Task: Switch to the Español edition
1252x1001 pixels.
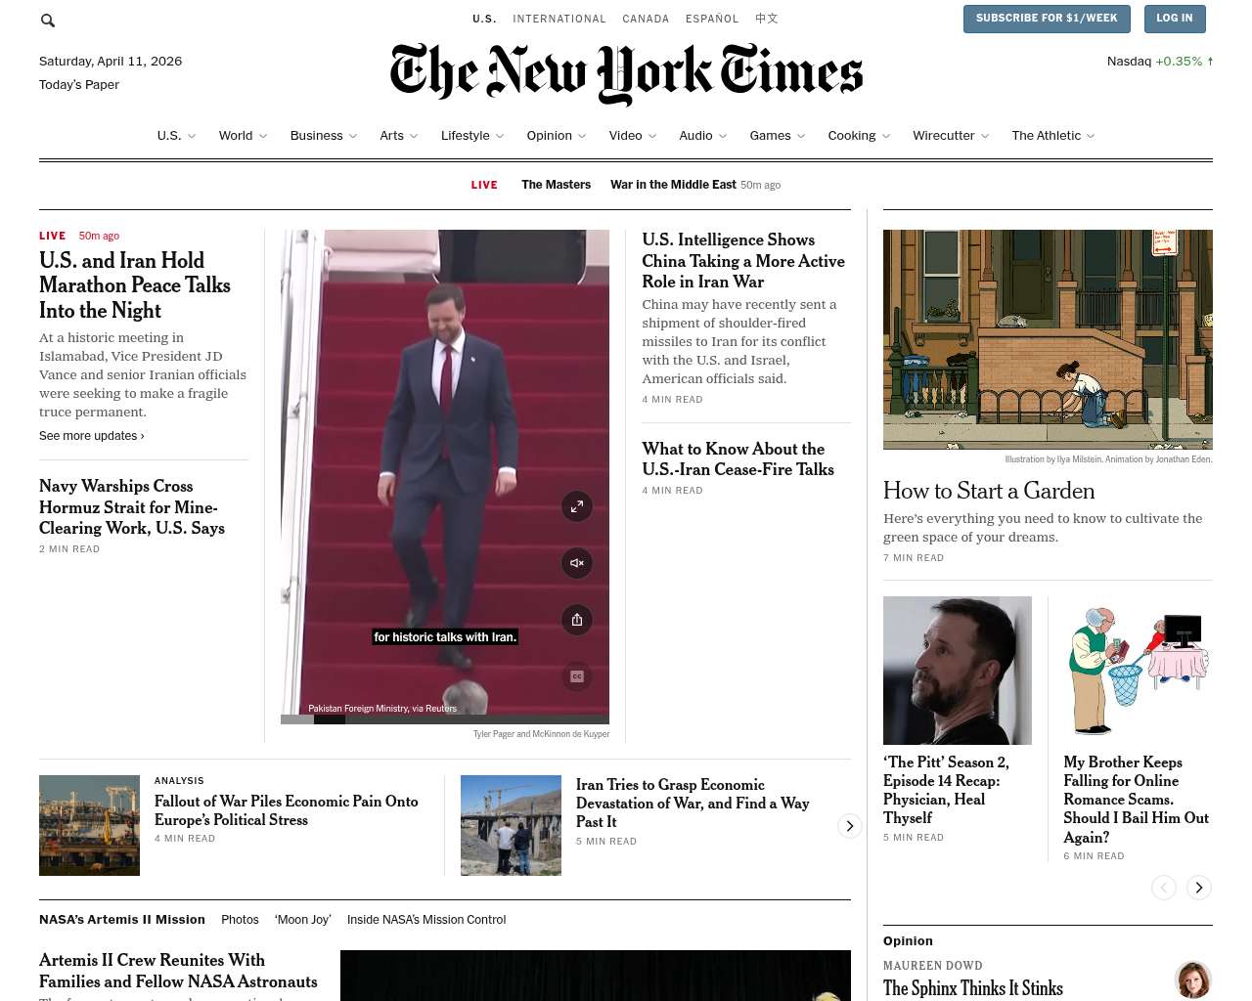Action: tap(712, 19)
